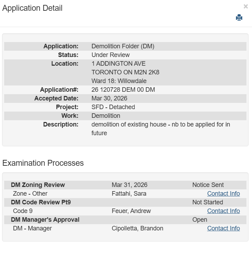The width and height of the screenshot is (252, 253).
Task: Open Contact Info for Andrew Feuer
Action: tap(223, 211)
